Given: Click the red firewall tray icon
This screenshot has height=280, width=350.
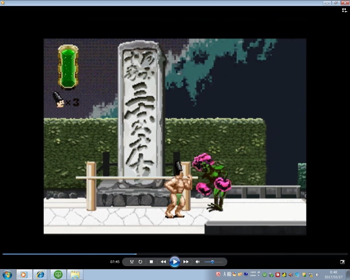Looking at the screenshot, I should tap(278, 275).
